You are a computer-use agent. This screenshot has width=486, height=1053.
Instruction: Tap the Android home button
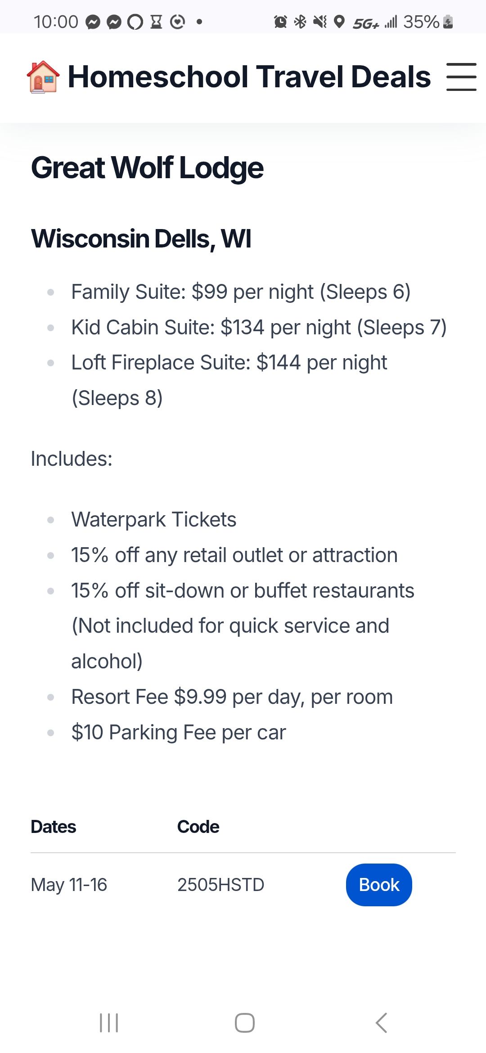click(245, 1023)
